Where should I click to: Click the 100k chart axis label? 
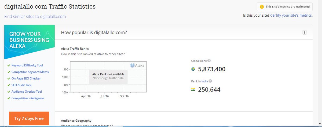click(x=65, y=92)
